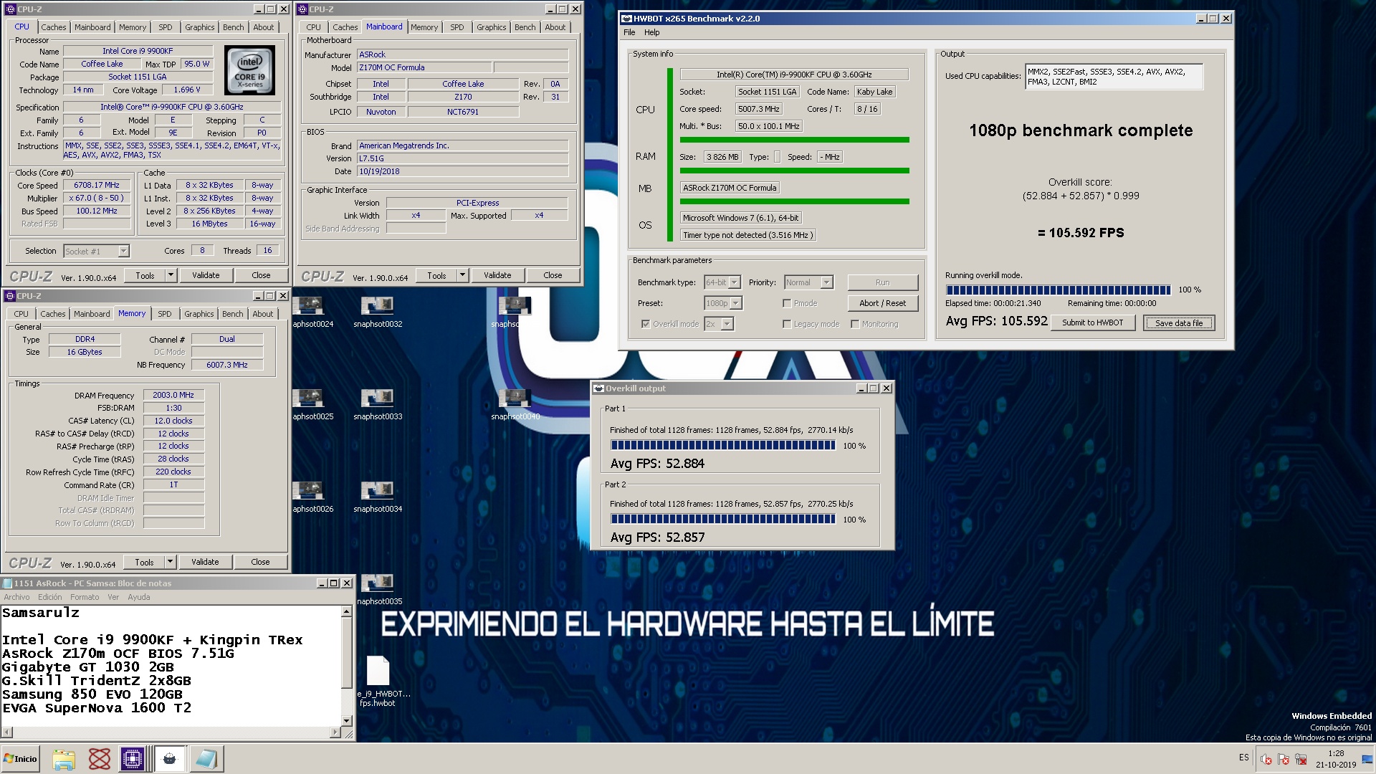Image resolution: width=1376 pixels, height=774 pixels.
Task: Open the aphsot0025 desktop image
Action: [x=311, y=404]
